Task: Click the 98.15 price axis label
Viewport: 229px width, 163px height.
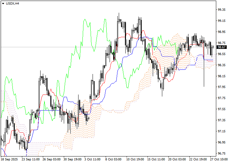Action: (221, 76)
